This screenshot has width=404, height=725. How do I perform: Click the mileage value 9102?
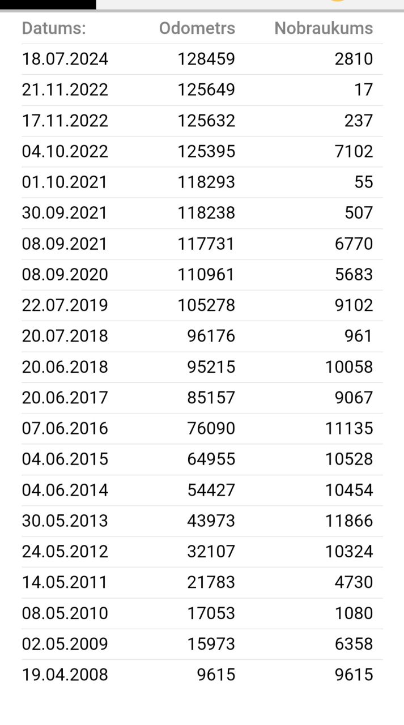[354, 305]
